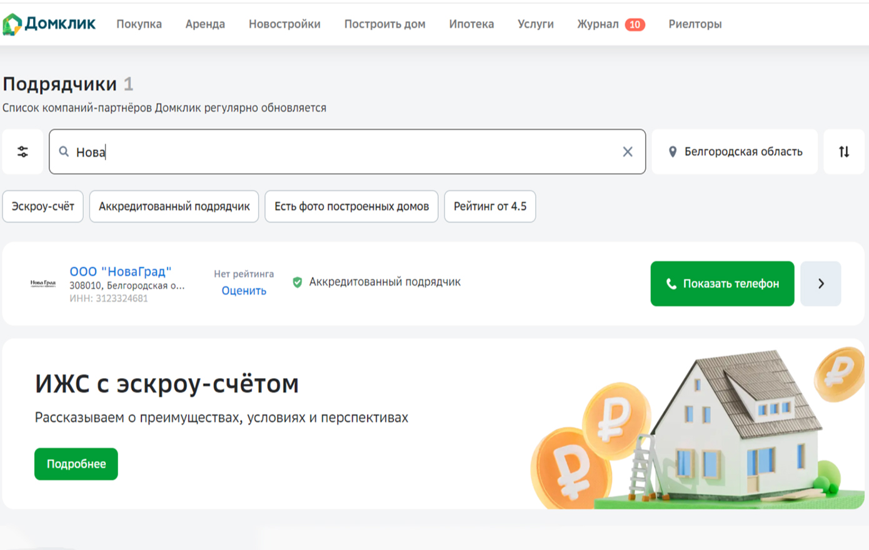Click the accredited shield check icon
This screenshot has height=550, width=869.
298,282
